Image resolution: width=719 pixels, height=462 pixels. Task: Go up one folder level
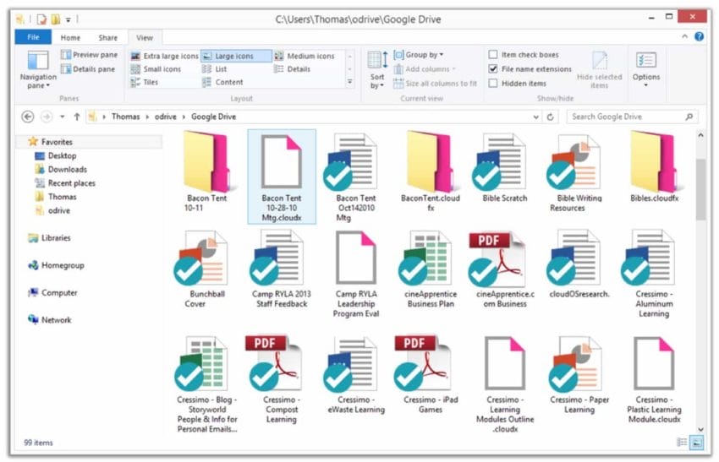pyautogui.click(x=77, y=117)
